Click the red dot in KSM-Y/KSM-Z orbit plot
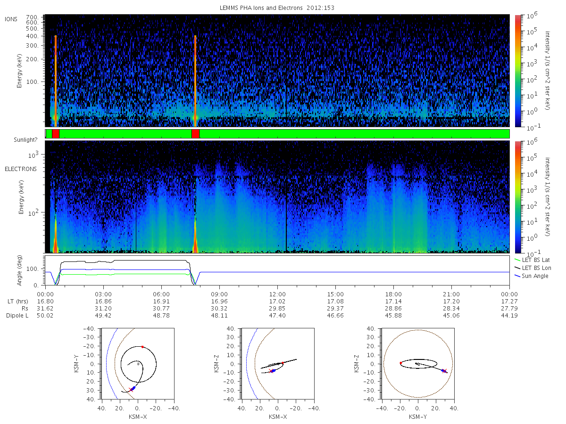The height and width of the screenshot is (424, 566). [400, 363]
